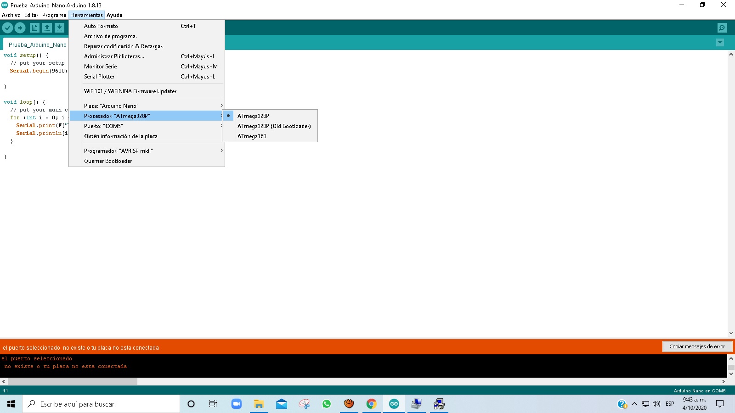Expand Puerto: "COM5" submenu

point(147,126)
